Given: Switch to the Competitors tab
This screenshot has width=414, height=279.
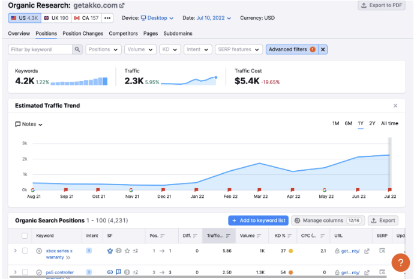Looking at the screenshot, I should pos(123,34).
